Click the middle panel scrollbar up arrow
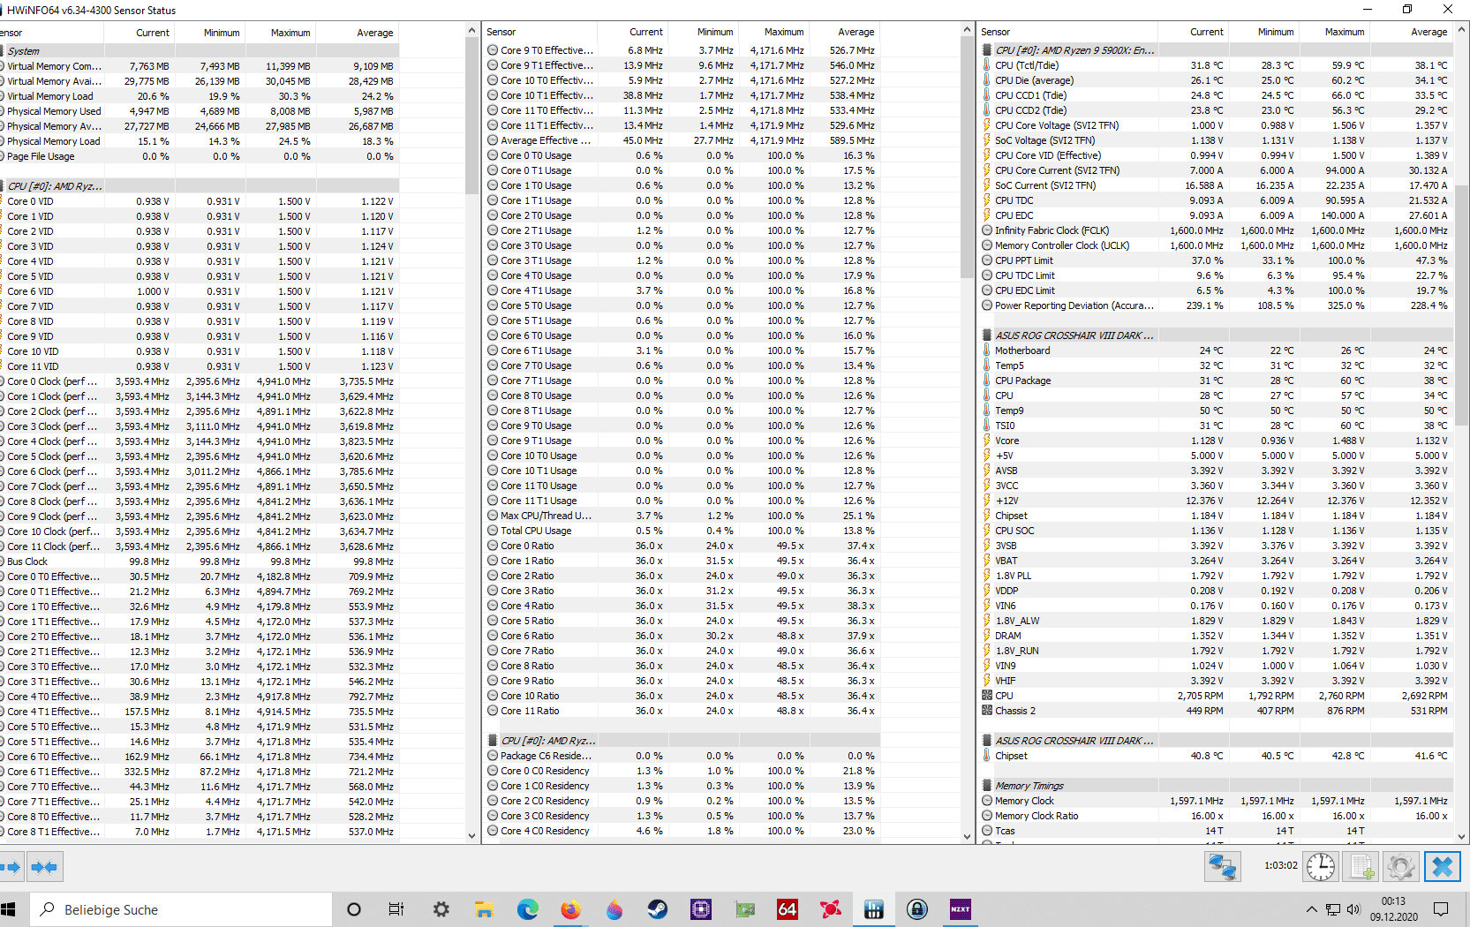This screenshot has width=1470, height=927. tap(967, 30)
